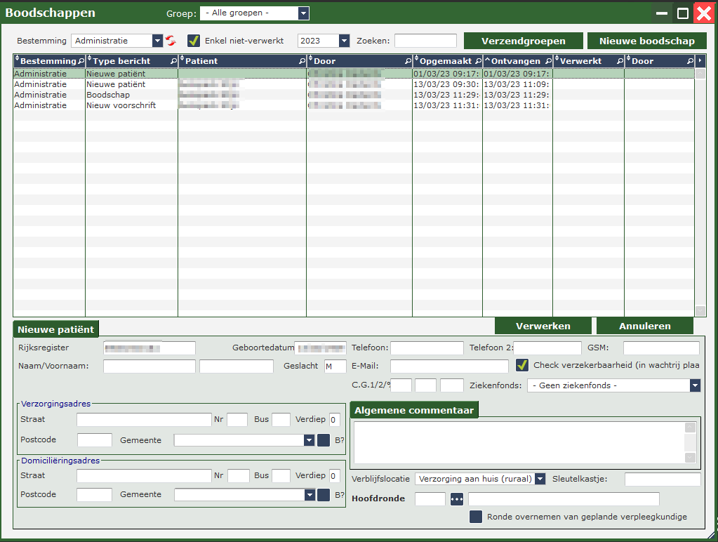718x542 pixels.
Task: Click the search icon in Patient column header
Action: pyautogui.click(x=300, y=61)
